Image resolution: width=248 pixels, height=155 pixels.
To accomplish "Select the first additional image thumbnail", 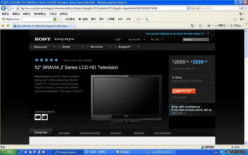I will pyautogui.click(x=38, y=117).
